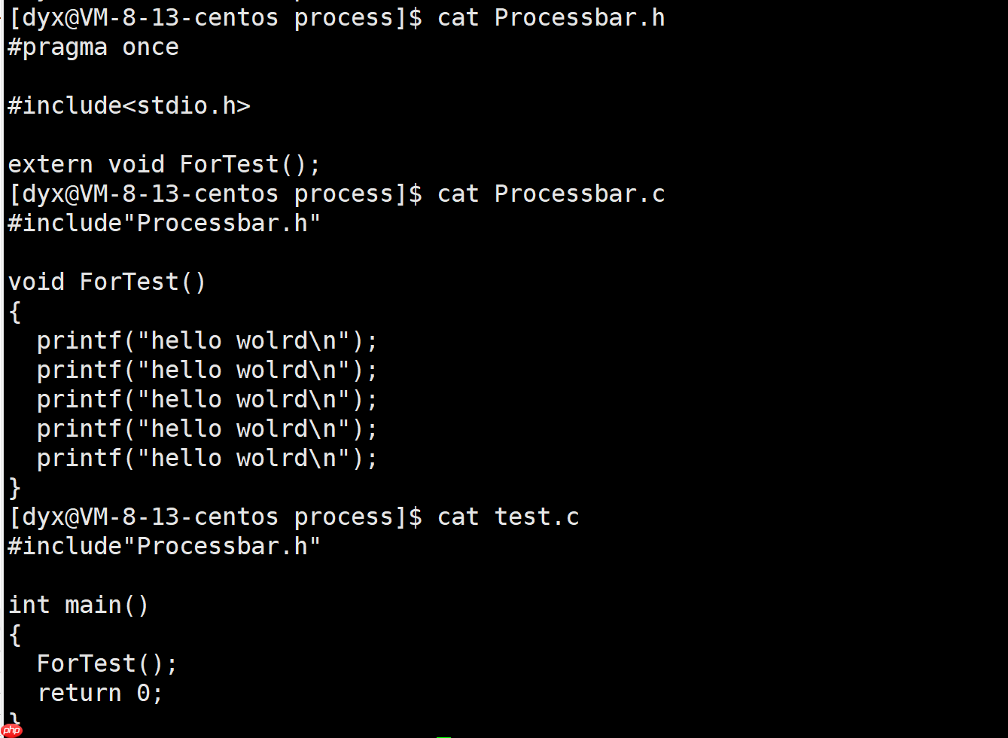Click the include line below 'cat test.c'
Screen dimensions: 1008x738
[164, 546]
